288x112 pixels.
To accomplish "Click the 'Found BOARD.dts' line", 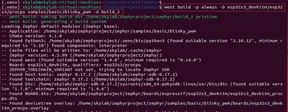I will 142,94.
